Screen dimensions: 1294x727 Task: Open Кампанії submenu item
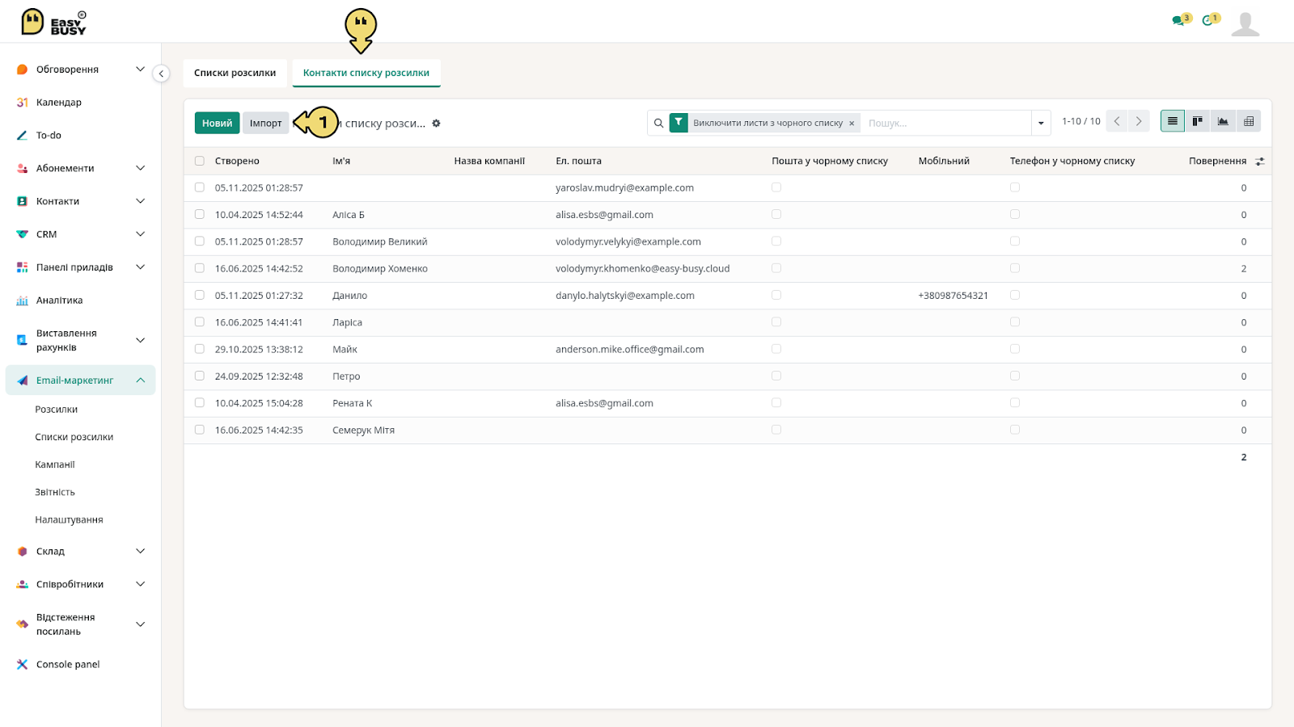coord(55,464)
